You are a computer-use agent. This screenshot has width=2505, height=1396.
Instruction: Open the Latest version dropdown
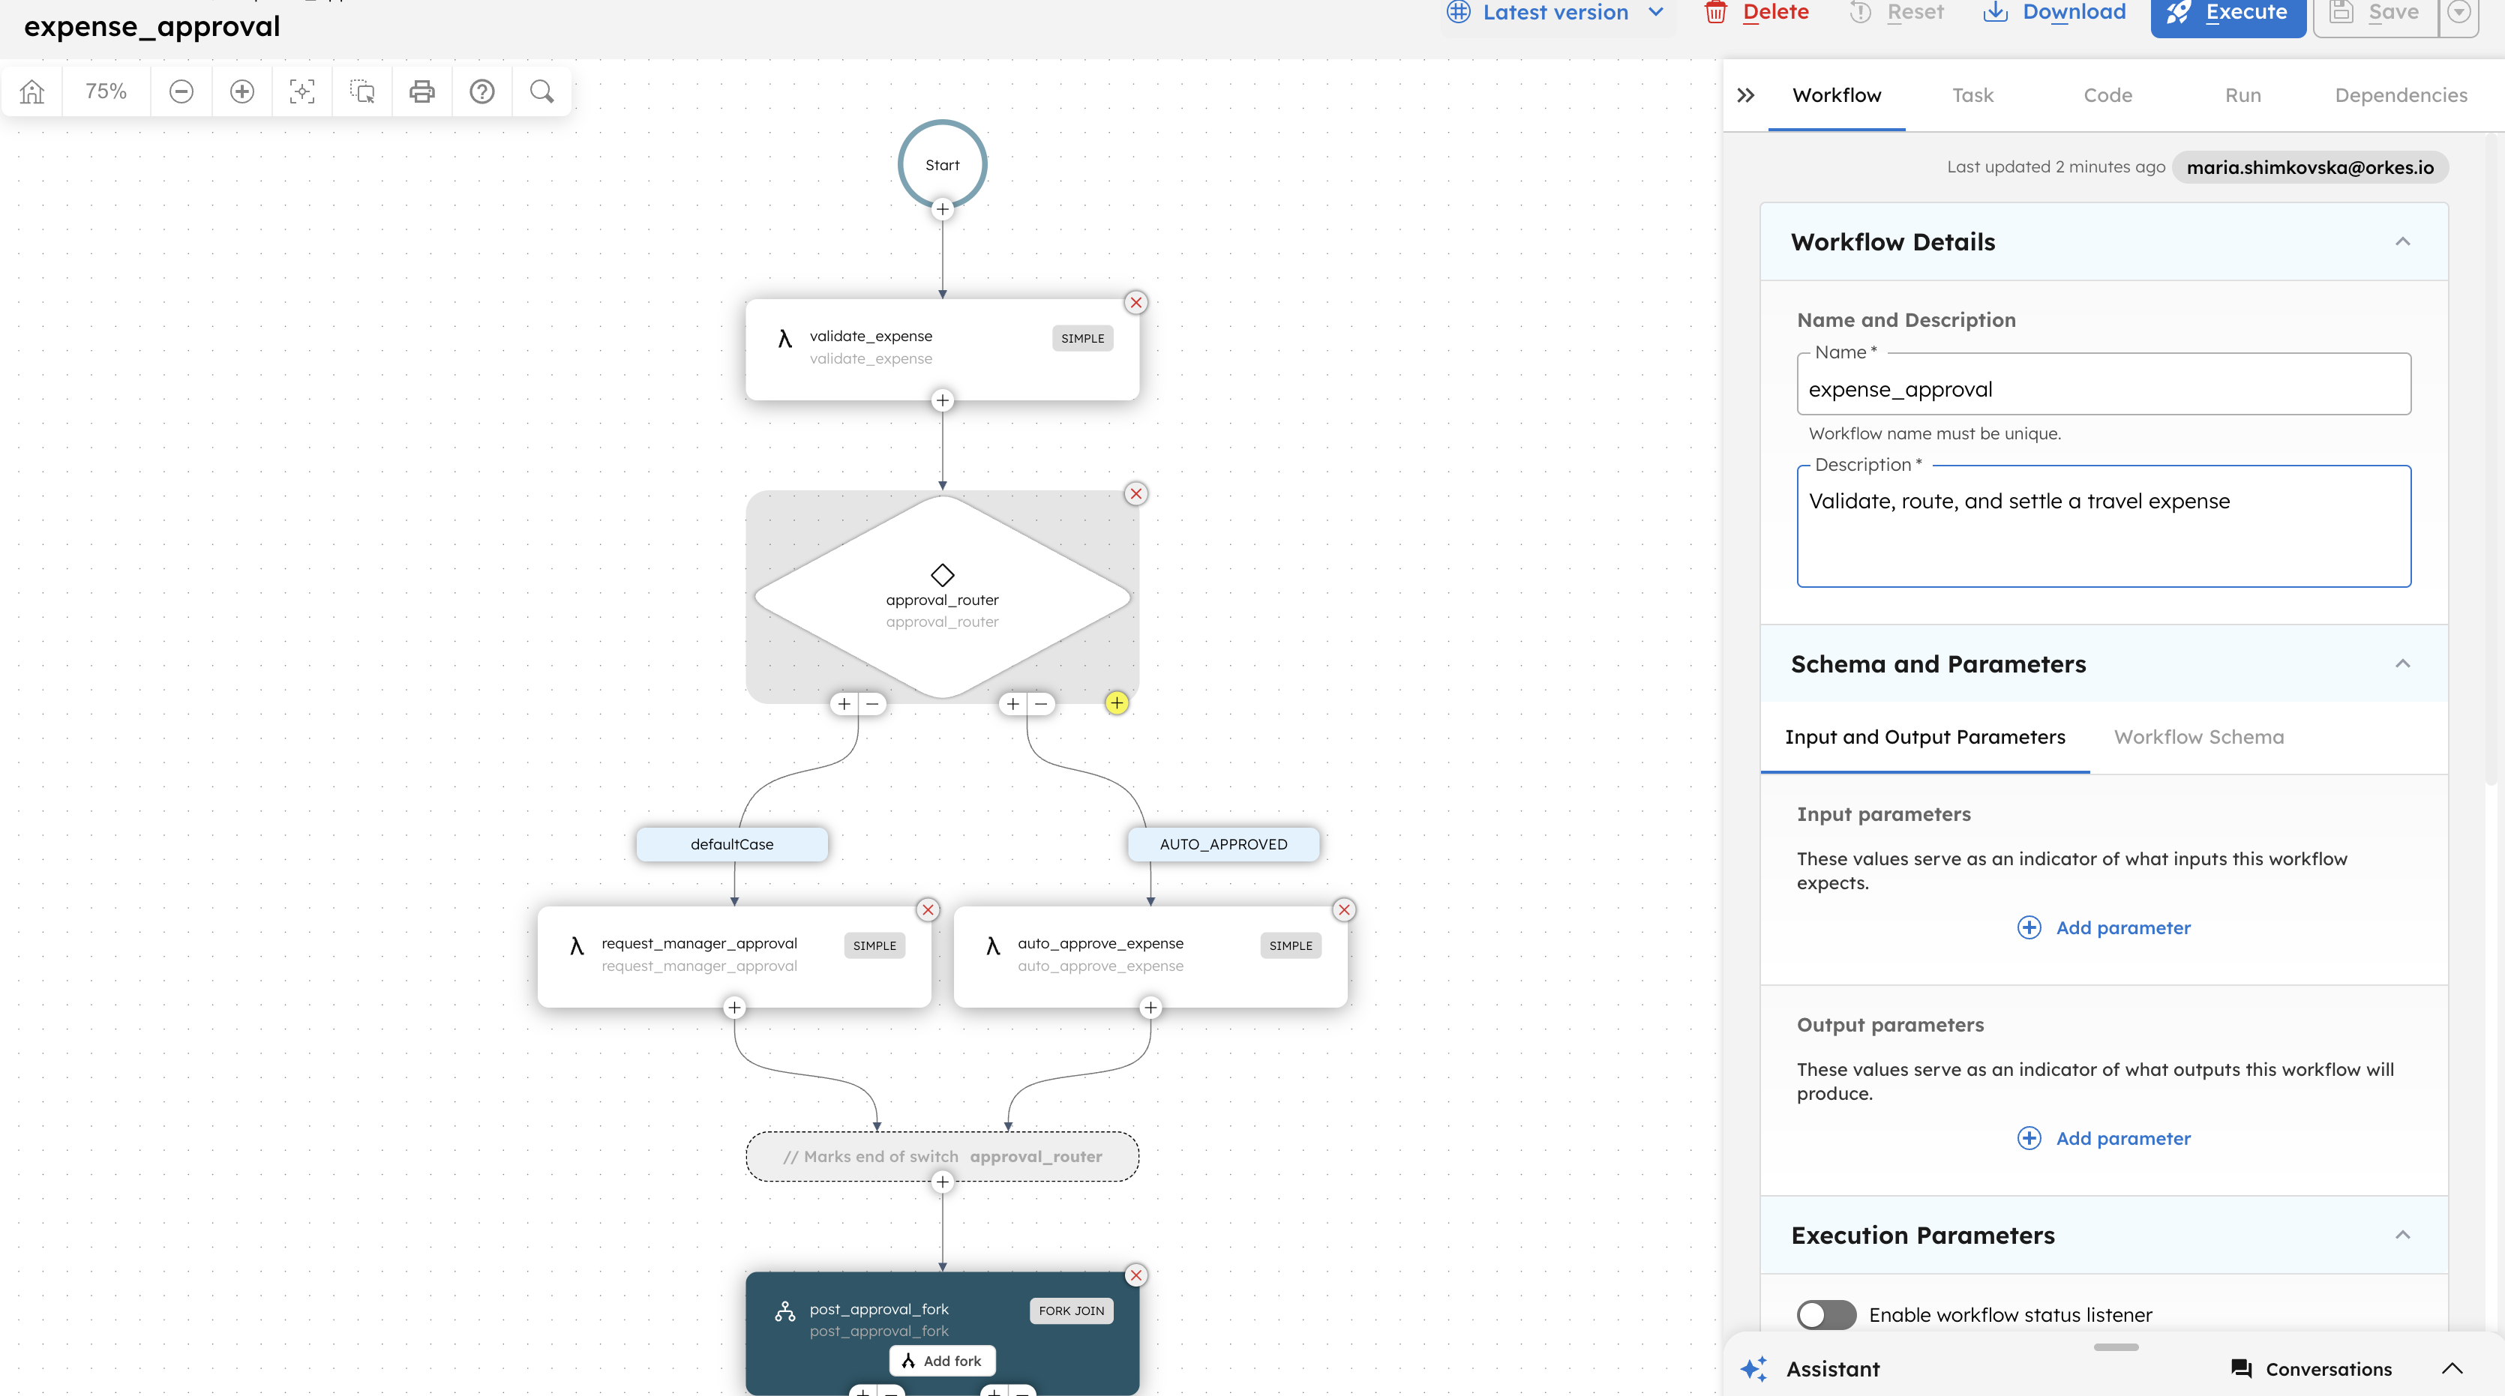(x=1556, y=13)
